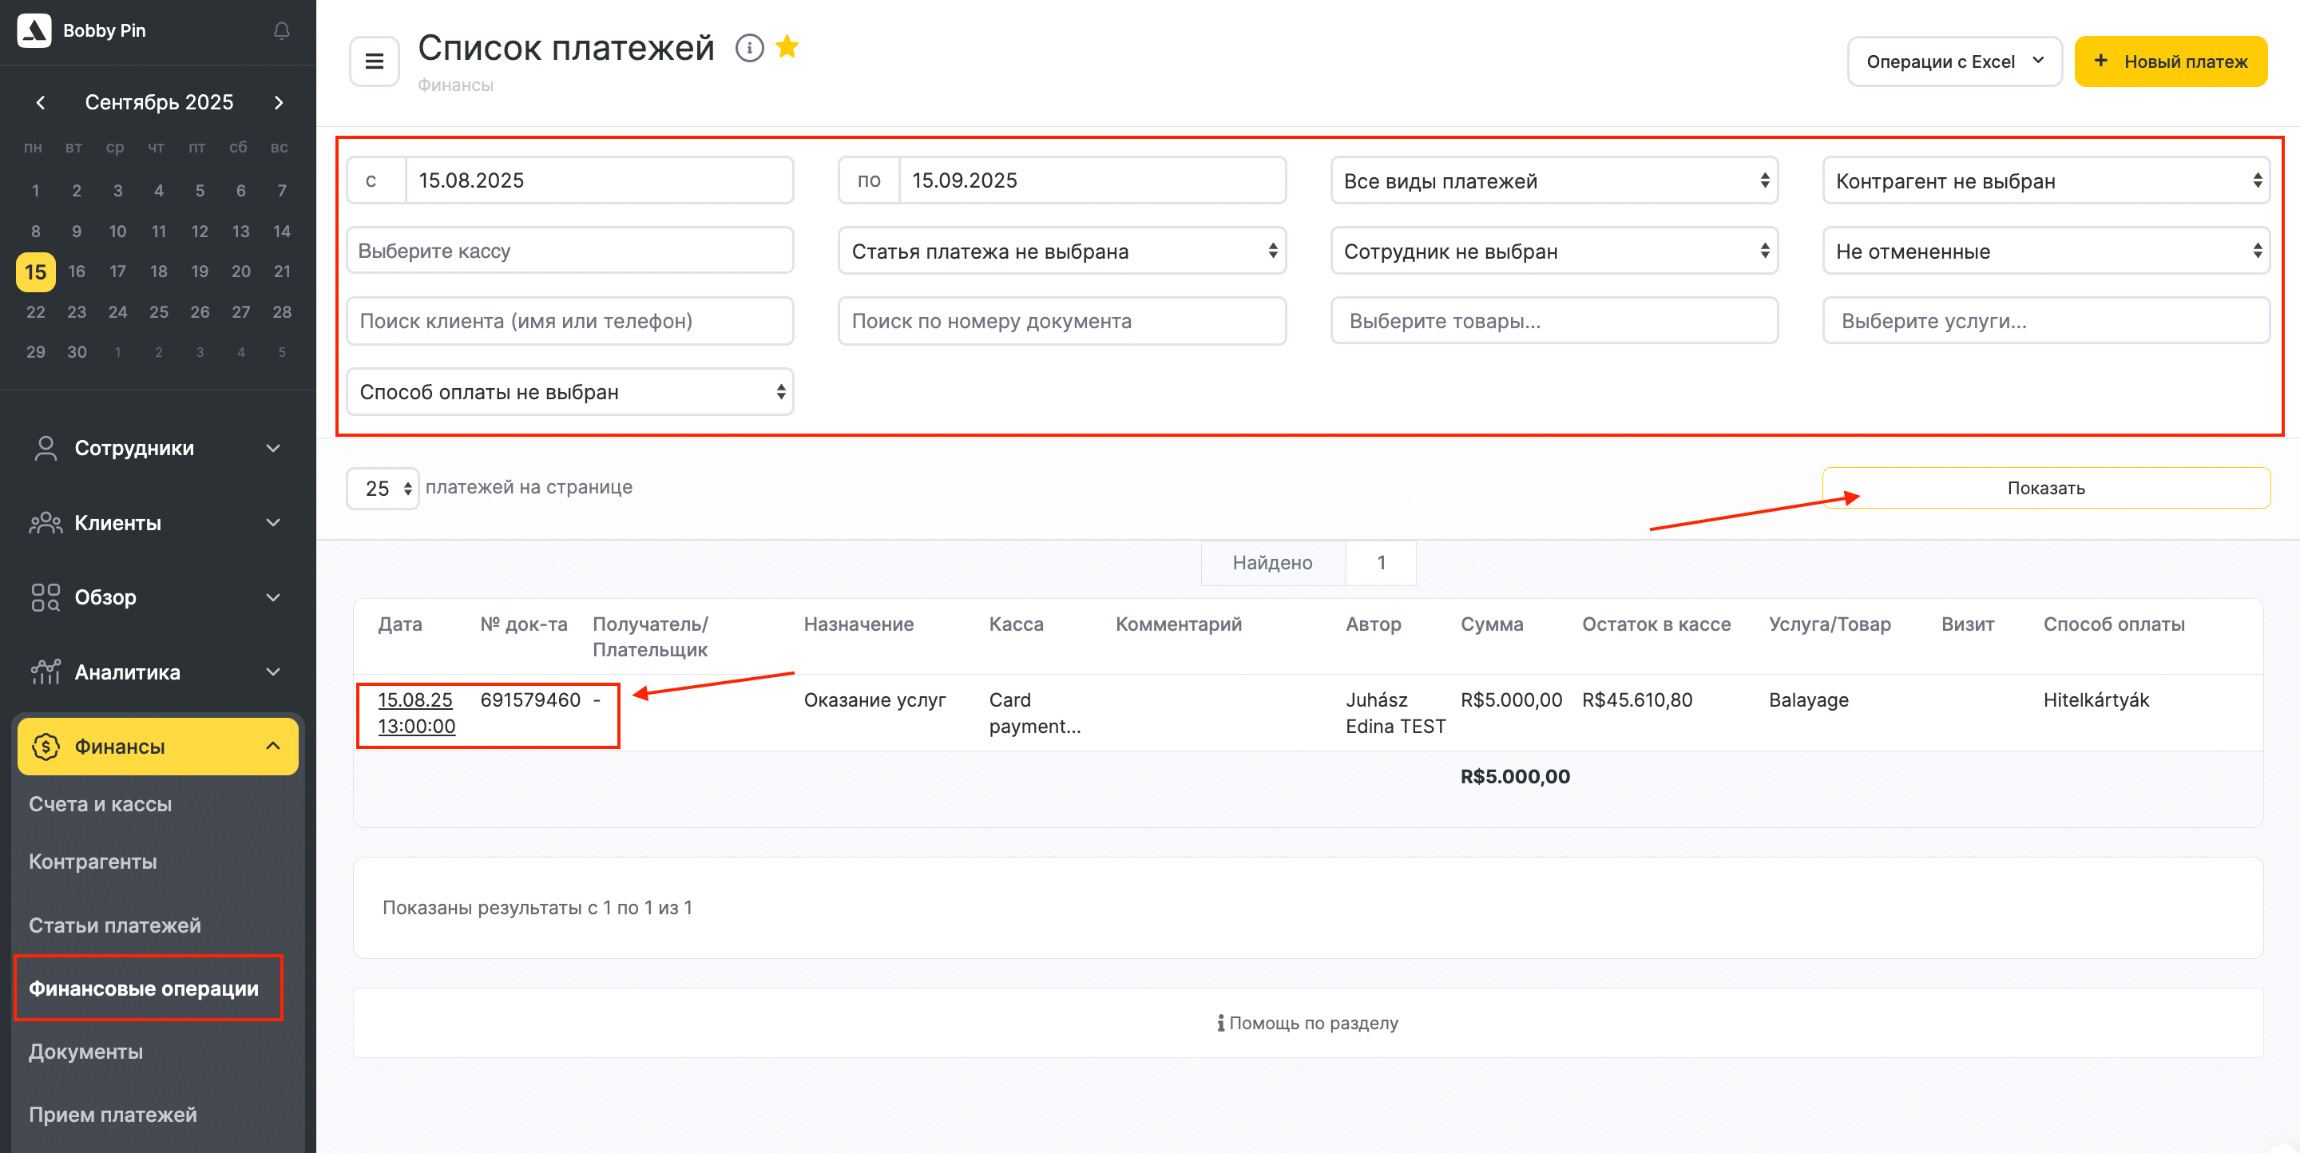The width and height of the screenshot is (2300, 1153).
Task: Click the Финансы coin icon
Action: (x=46, y=746)
